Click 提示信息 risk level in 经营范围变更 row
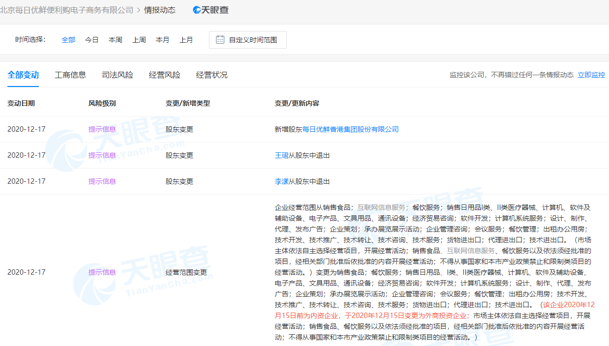This screenshot has width=609, height=346. pos(102,272)
